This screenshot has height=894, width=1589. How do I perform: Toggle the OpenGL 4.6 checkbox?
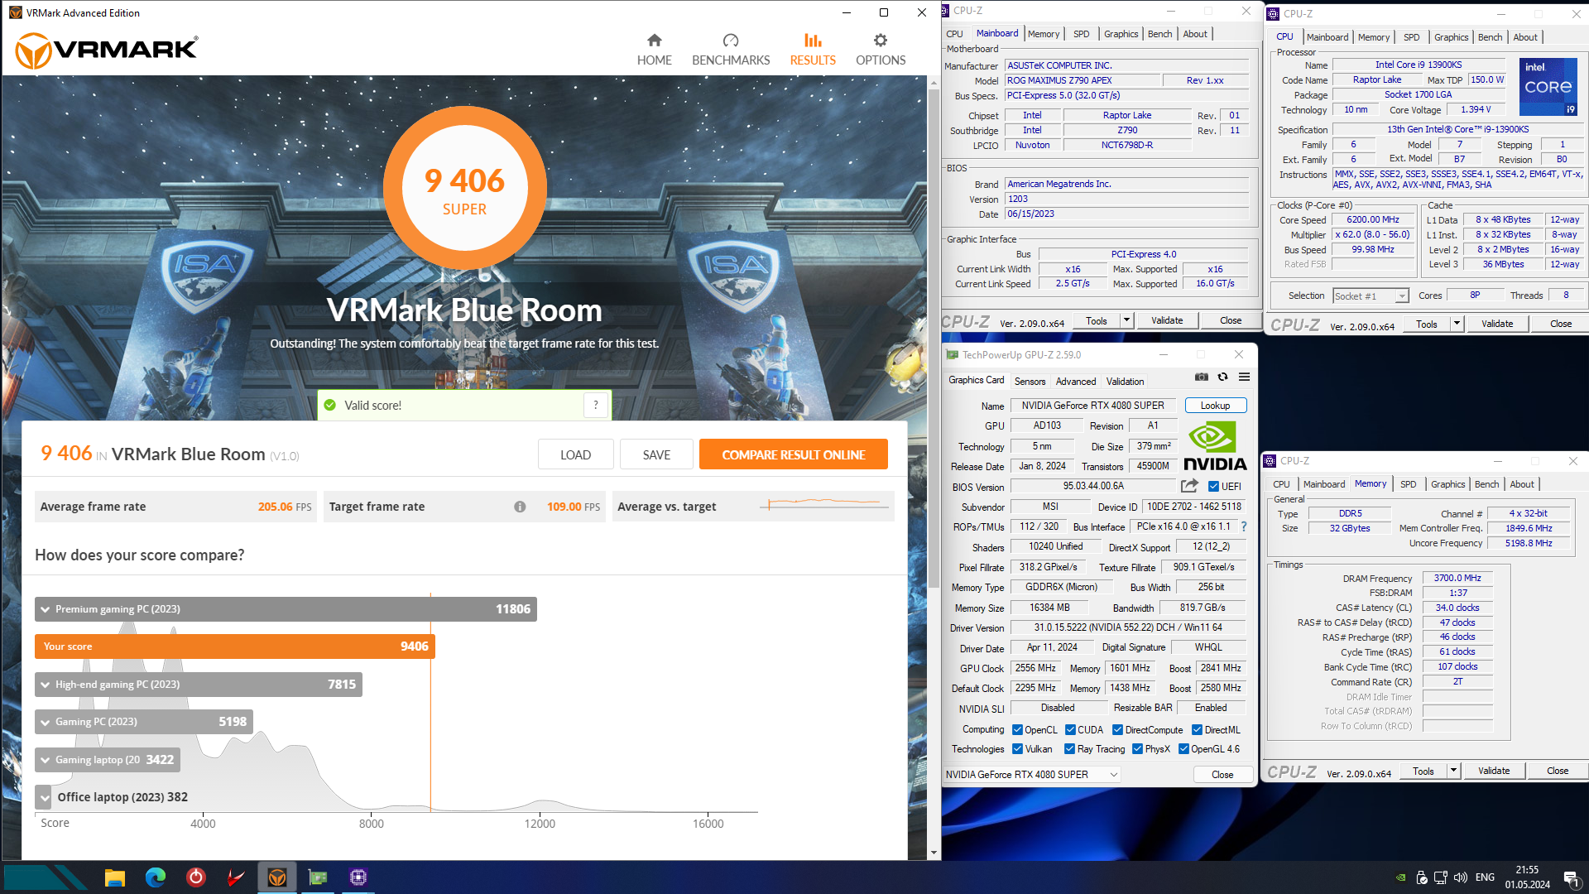click(x=1183, y=748)
